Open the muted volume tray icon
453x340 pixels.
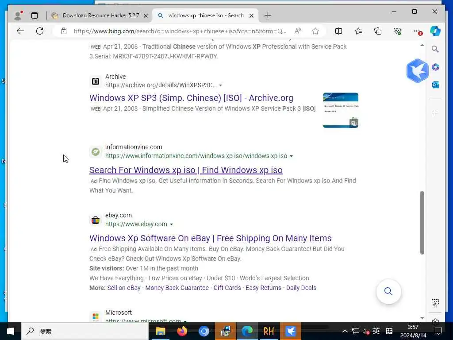click(366, 331)
